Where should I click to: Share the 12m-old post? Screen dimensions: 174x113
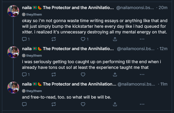pyautogui.click(x=115, y=74)
